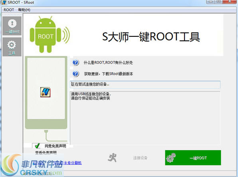Click the green 一键ROOT button
238x177 pixels.
click(x=193, y=158)
